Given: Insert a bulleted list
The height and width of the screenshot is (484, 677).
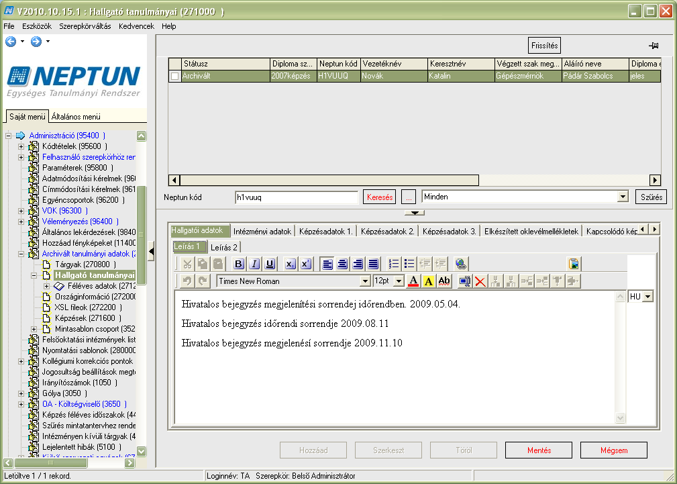Looking at the screenshot, I should tap(409, 264).
